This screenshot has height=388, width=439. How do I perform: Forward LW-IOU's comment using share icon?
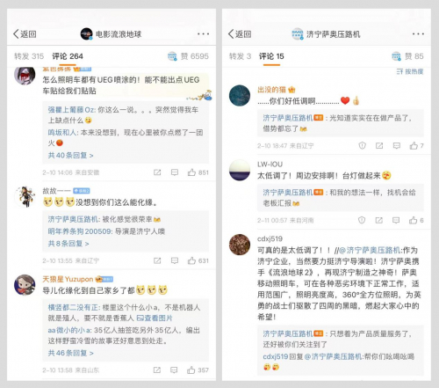[379, 220]
